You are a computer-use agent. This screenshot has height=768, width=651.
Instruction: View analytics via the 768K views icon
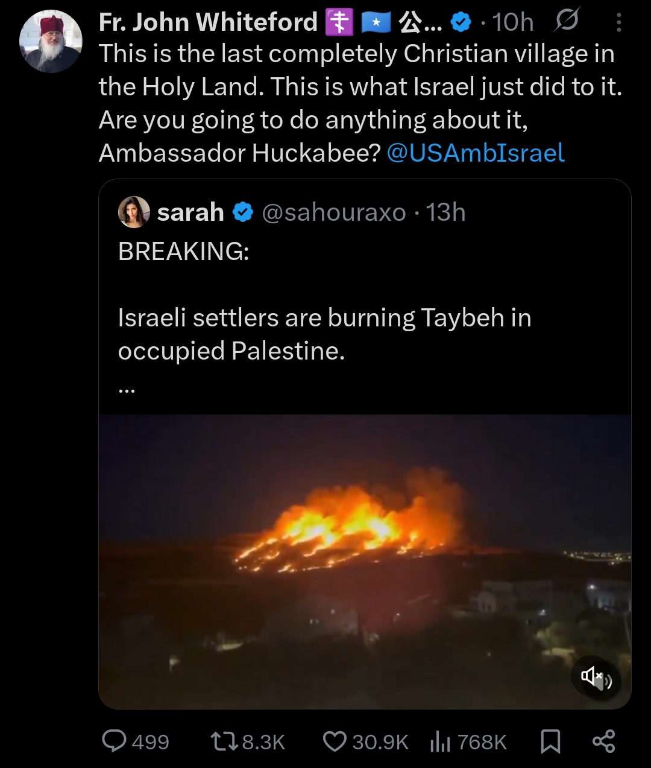[x=441, y=741]
